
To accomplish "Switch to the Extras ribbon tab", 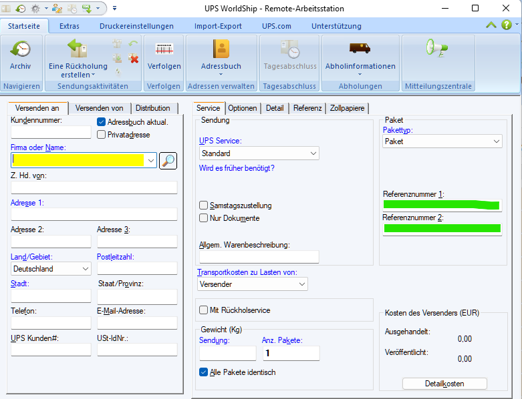I will click(x=70, y=26).
